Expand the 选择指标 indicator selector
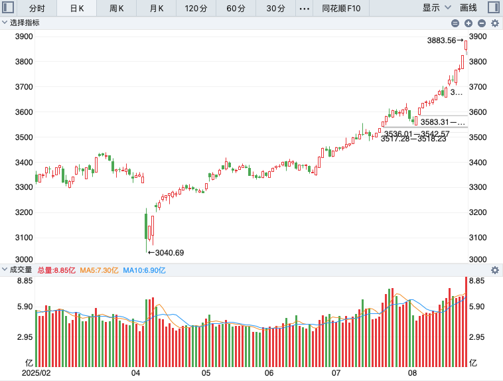Viewport: 503px width, 381px height. [x=21, y=23]
